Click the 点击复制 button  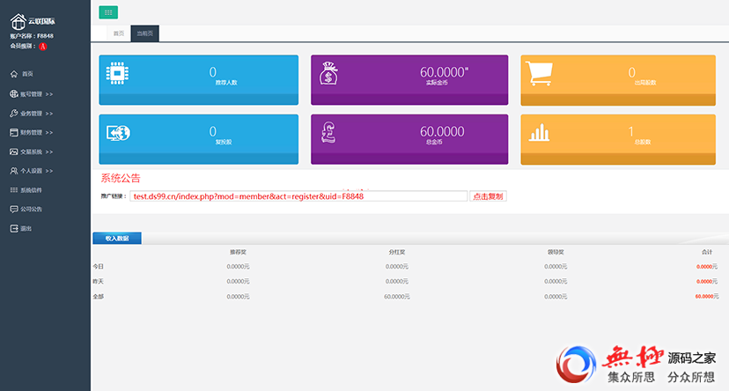(488, 196)
